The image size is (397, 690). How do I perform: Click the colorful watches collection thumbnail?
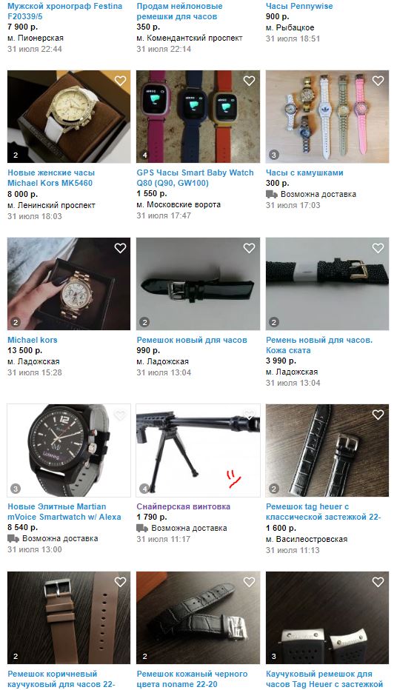coord(327,117)
